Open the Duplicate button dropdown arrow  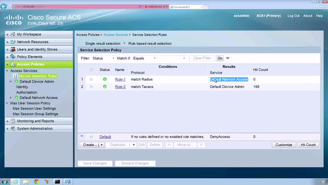point(133,145)
